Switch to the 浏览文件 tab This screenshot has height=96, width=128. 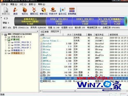[x=55, y=32]
